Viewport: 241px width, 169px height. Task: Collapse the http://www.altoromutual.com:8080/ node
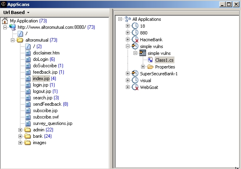point(5,27)
